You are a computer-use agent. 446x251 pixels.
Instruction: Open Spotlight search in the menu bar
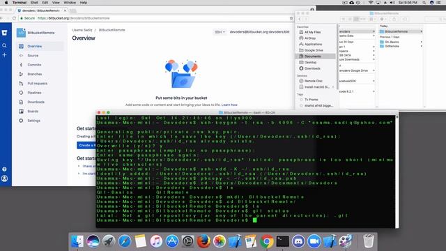pos(424,3)
